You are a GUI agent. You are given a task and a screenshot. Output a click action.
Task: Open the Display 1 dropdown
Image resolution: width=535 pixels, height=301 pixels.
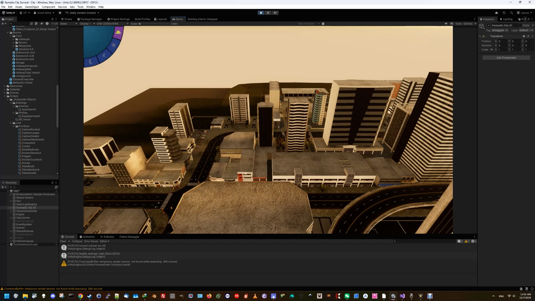tap(87, 24)
